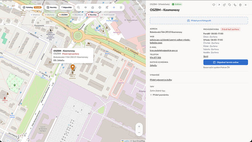The image size is (252, 142).
Task: Click the Čtvrtek · Zavřeno hours row
Action: coord(211,43)
